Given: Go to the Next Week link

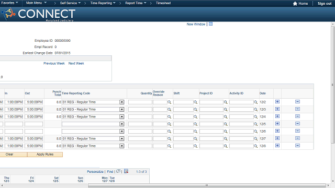Looking at the screenshot, I should point(76,63).
